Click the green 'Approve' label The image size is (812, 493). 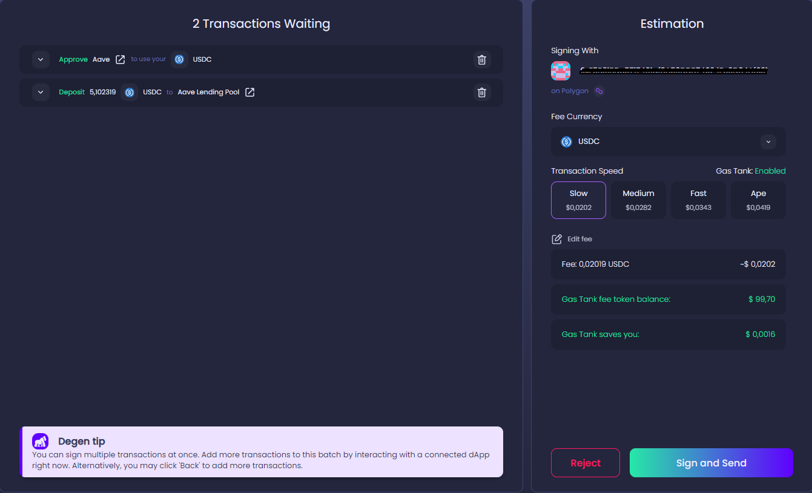[x=73, y=59]
